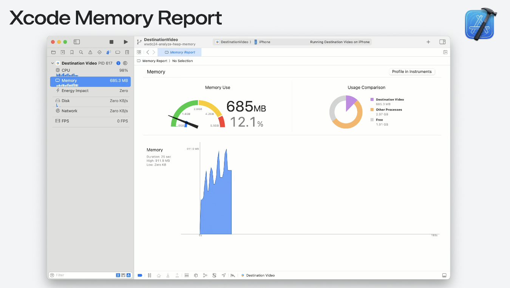Toggle the navigator sidebar
Image resolution: width=510 pixels, height=288 pixels.
(x=77, y=42)
